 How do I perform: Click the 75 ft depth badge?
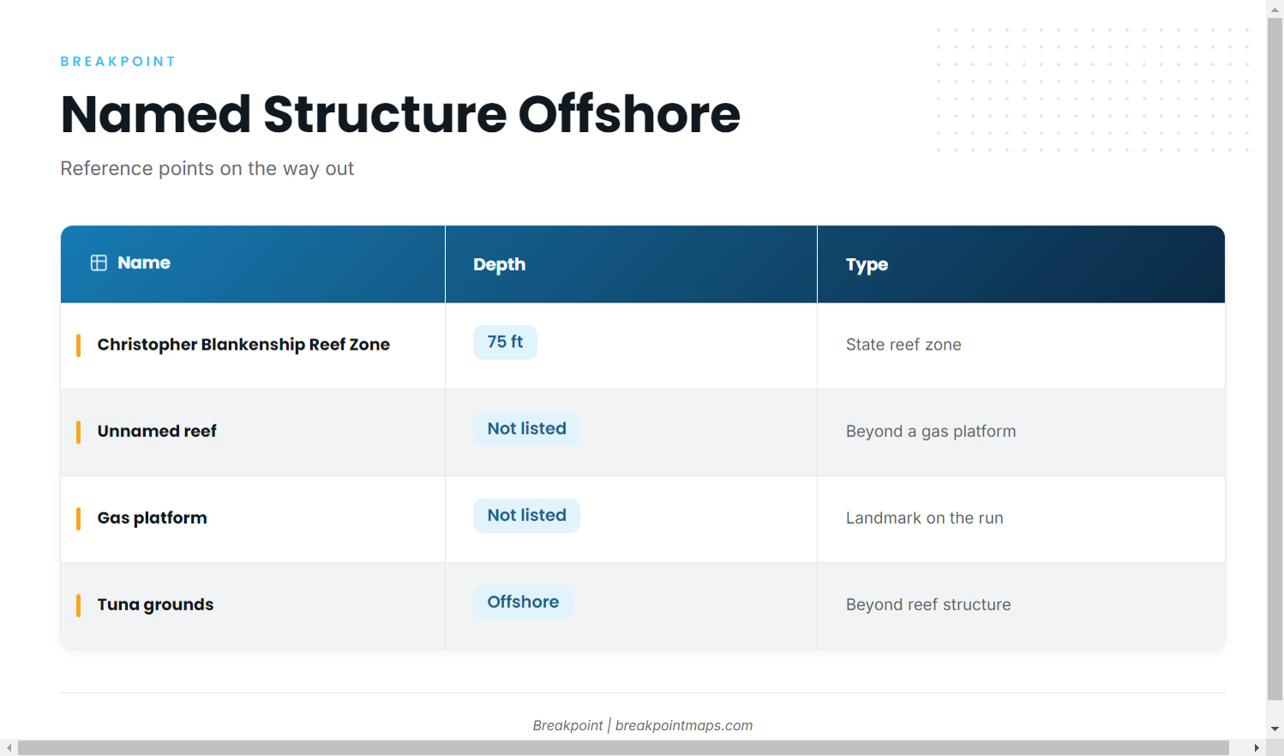505,342
